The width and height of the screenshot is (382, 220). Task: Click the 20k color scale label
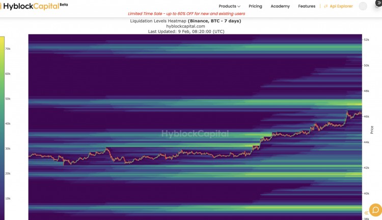tap(8, 173)
